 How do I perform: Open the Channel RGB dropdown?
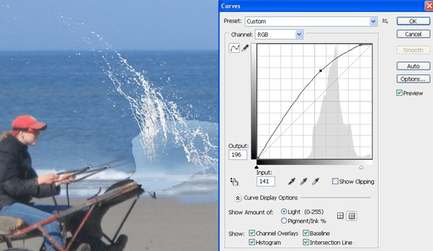[279, 35]
